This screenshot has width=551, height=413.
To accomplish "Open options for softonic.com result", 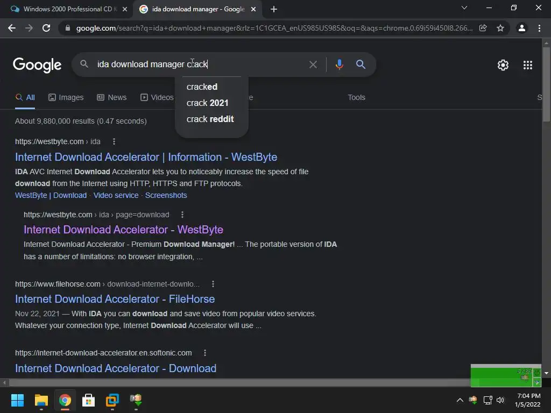I will [205, 353].
